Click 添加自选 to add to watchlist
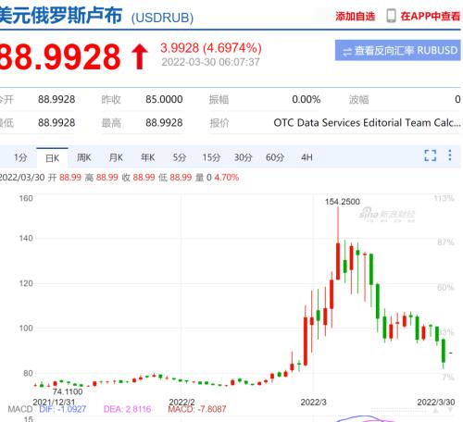 (356, 16)
